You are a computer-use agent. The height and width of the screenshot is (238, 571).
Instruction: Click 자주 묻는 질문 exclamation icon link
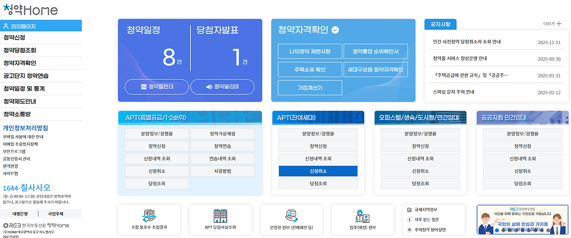click(x=423, y=220)
